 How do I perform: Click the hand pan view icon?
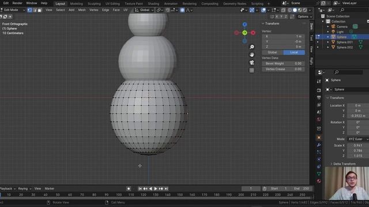(x=252, y=55)
